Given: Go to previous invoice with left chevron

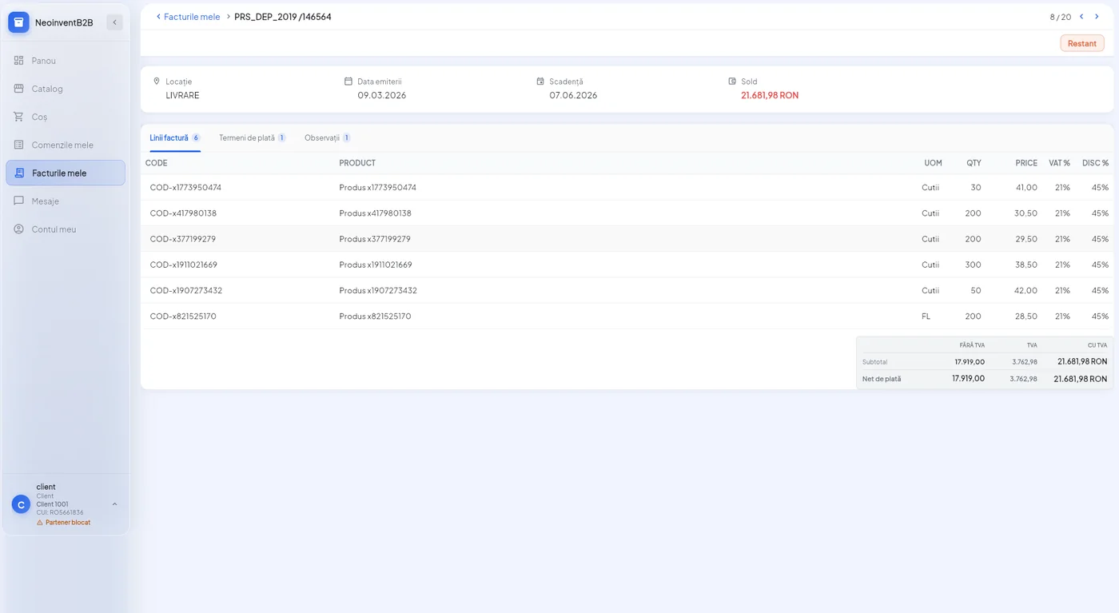Looking at the screenshot, I should (1081, 17).
